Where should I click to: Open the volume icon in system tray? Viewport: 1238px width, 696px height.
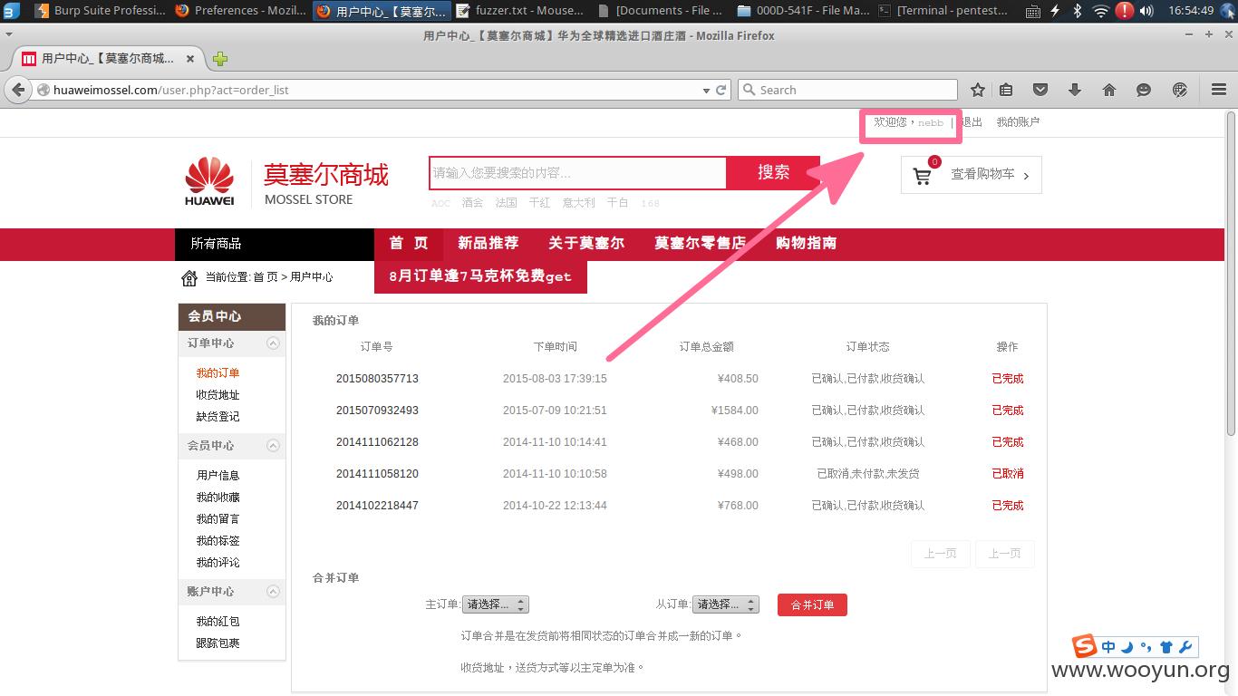[1146, 11]
